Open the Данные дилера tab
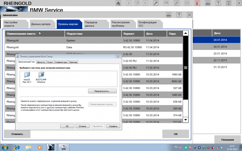242x151 pixels. pyautogui.click(x=42, y=24)
